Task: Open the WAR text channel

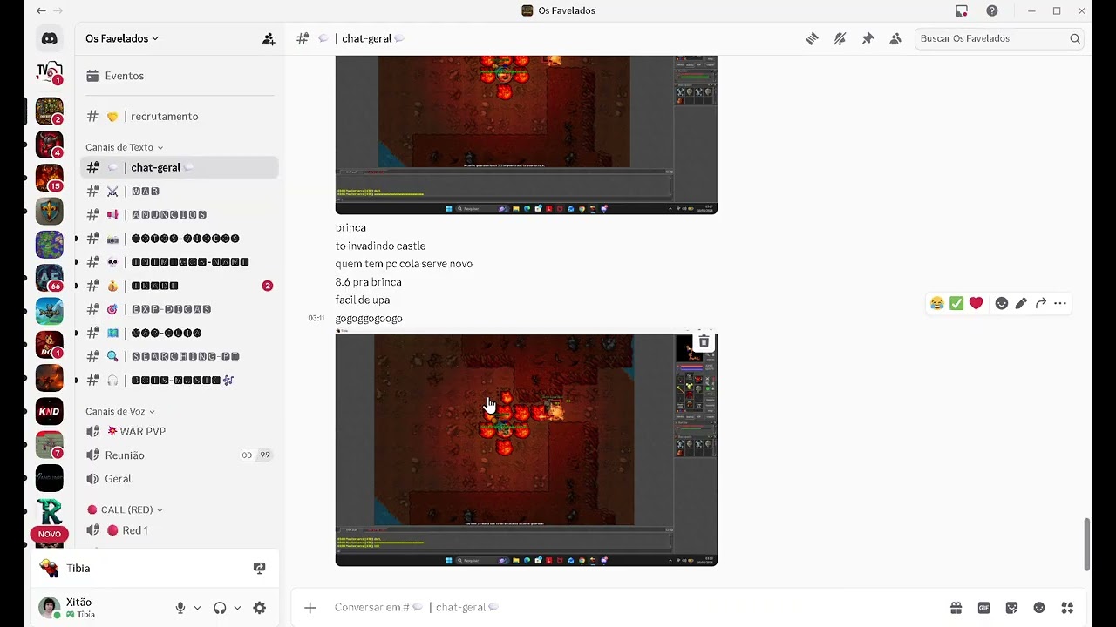Action: click(x=180, y=191)
